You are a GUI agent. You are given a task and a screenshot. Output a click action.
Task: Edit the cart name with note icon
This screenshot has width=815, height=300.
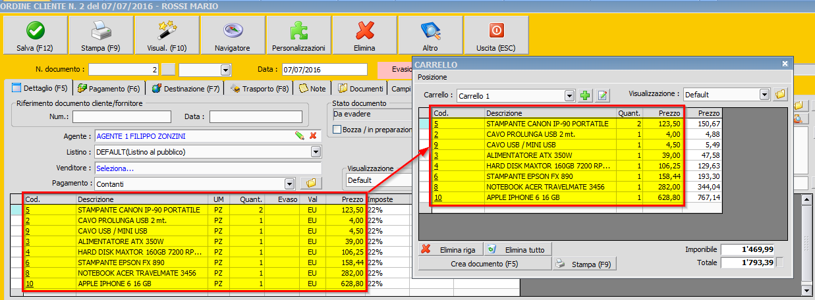602,95
